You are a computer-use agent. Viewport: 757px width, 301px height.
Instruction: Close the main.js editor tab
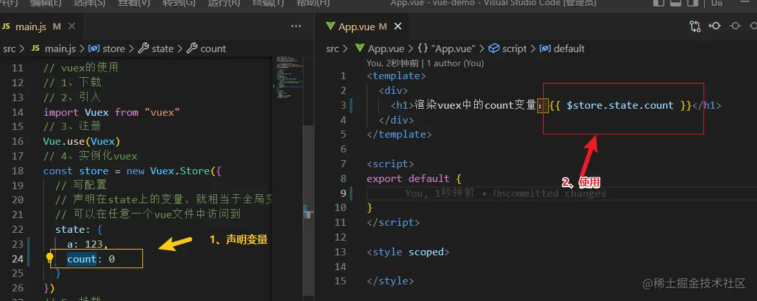coord(72,26)
